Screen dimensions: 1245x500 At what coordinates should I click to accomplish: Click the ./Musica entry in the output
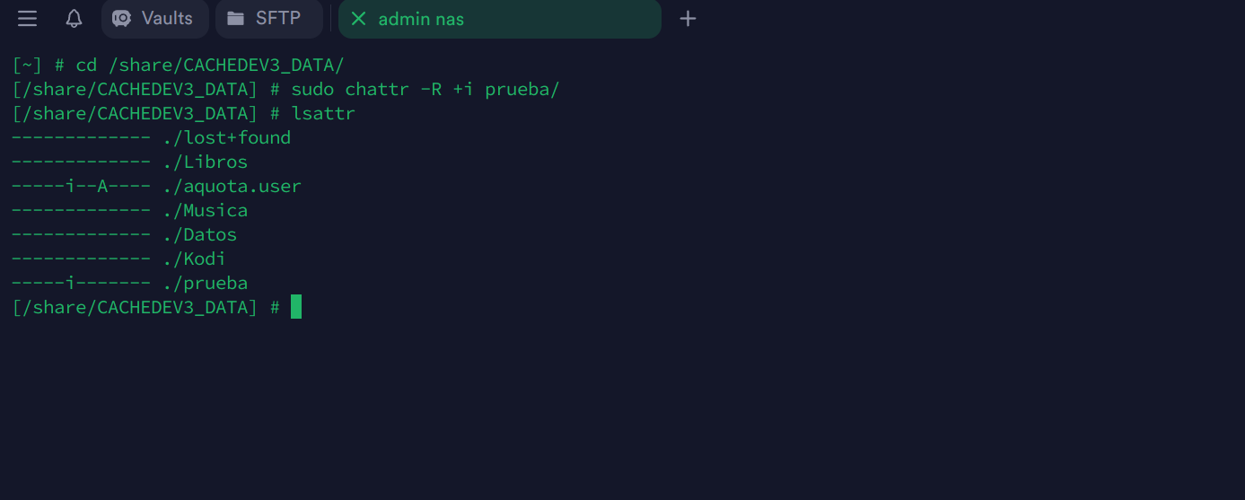(x=206, y=211)
